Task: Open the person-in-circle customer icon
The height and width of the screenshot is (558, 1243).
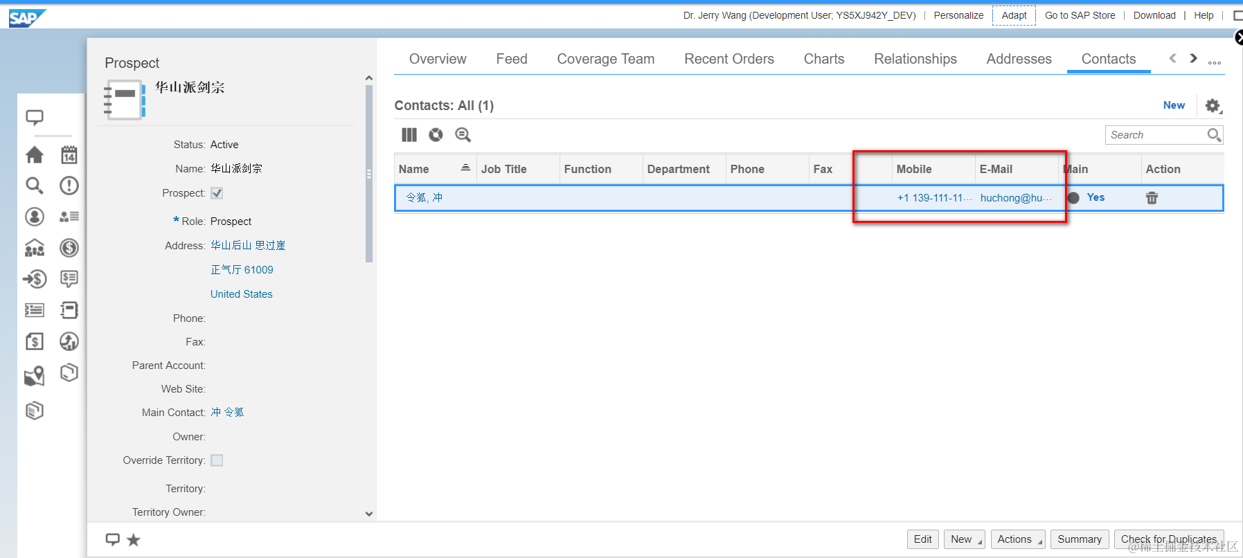Action: coord(35,217)
